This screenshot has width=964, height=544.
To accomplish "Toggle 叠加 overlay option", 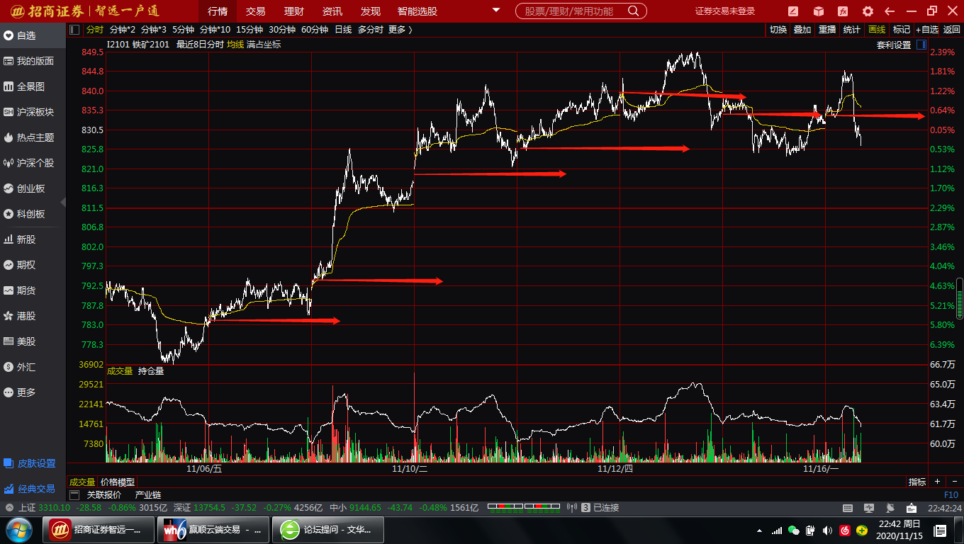I will tap(802, 29).
